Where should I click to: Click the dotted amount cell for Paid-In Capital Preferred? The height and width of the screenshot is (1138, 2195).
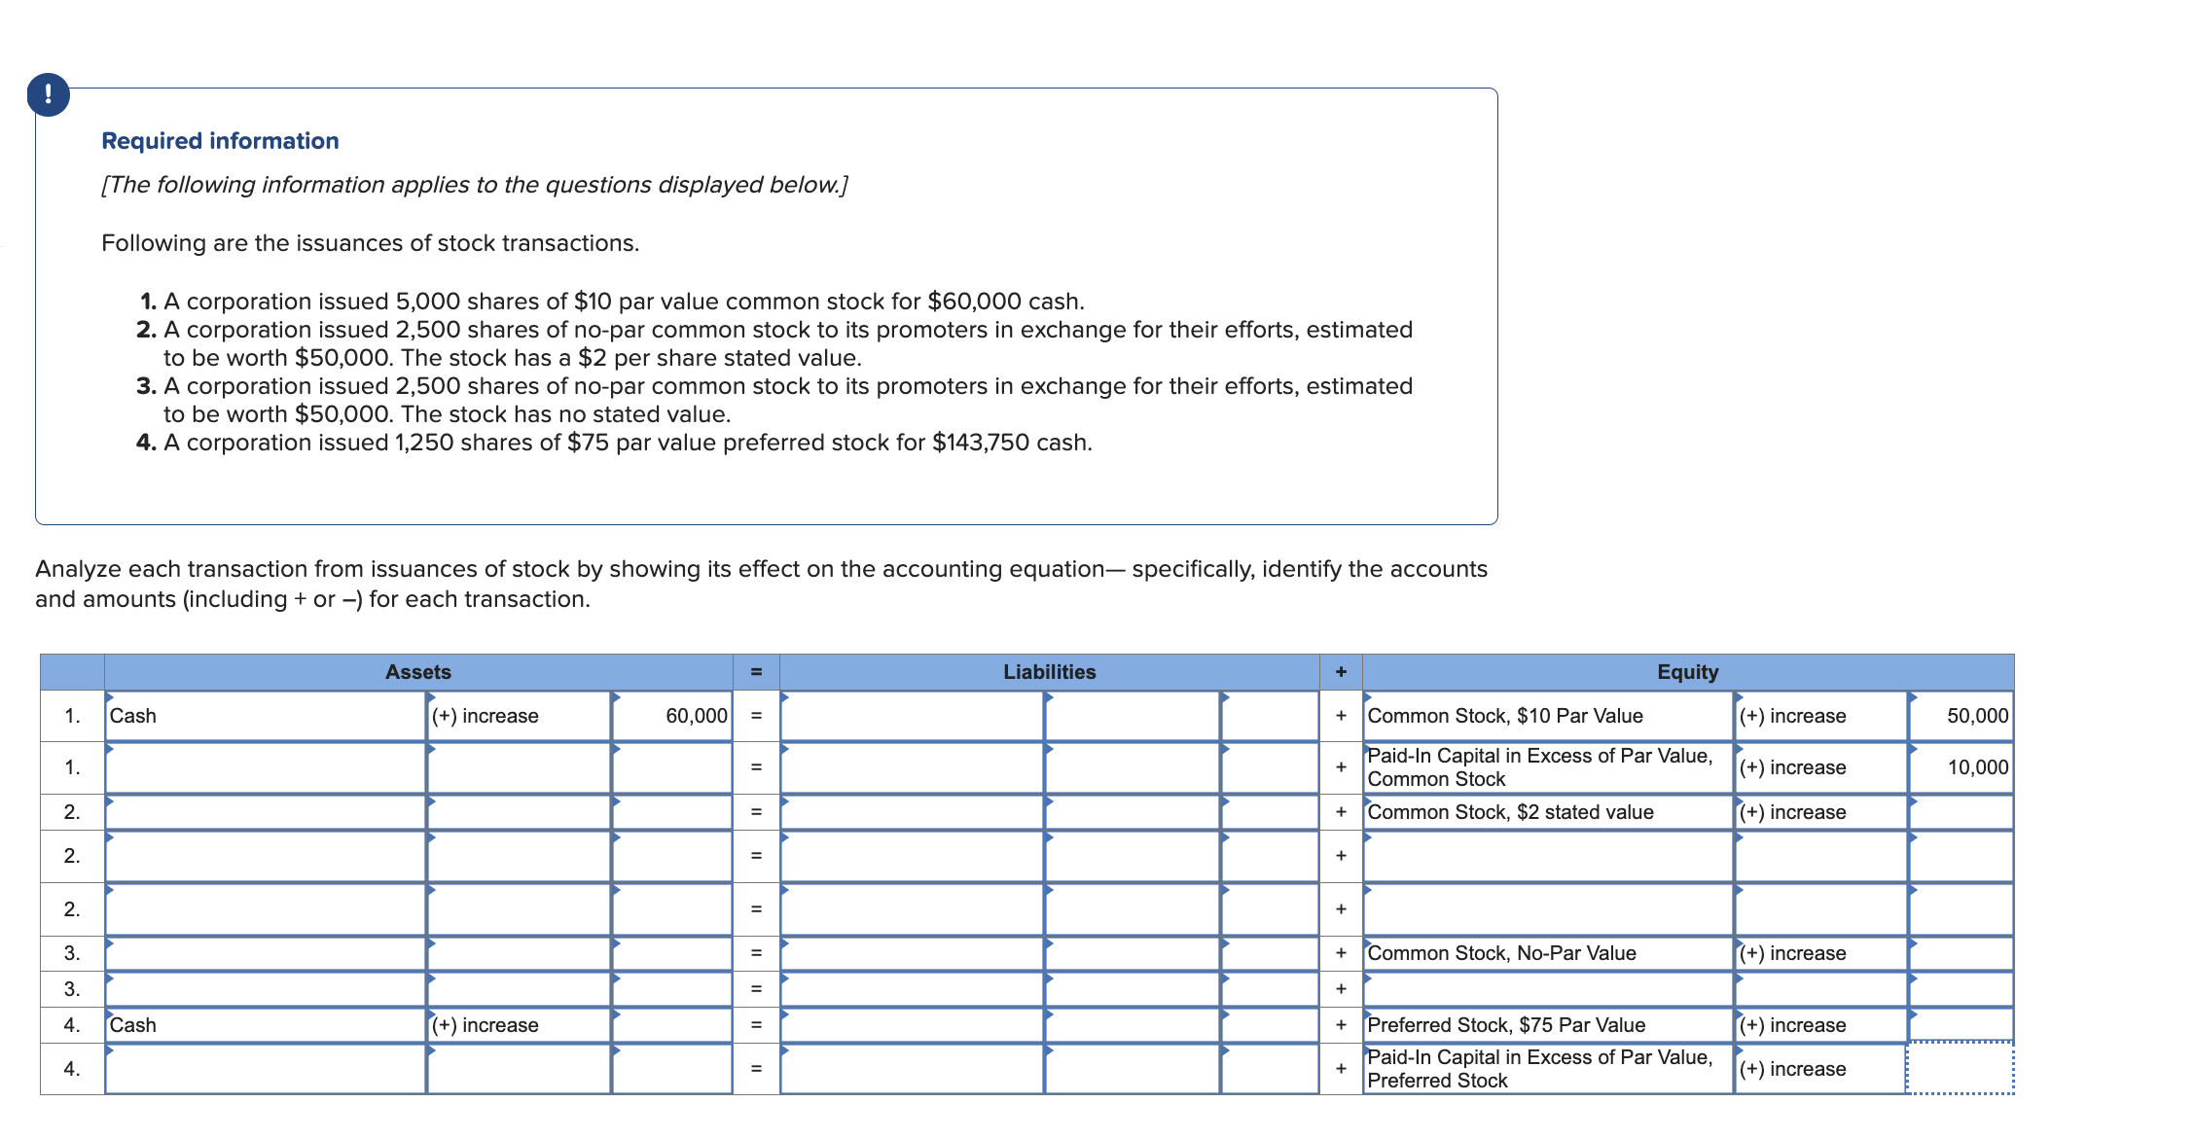click(x=1960, y=1069)
